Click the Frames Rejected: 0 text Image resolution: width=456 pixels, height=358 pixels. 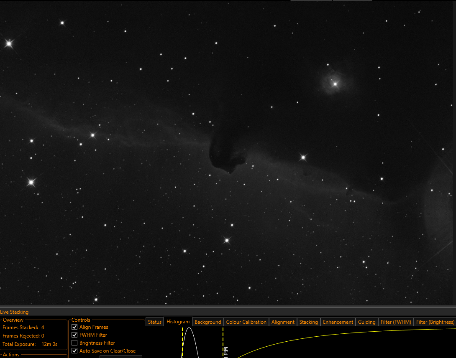coord(23,336)
